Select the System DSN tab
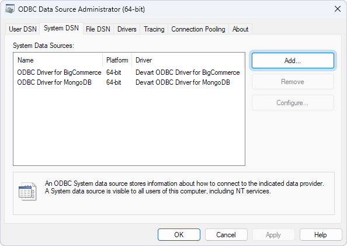Screen dimensions: 347x246 pyautogui.click(x=61, y=28)
